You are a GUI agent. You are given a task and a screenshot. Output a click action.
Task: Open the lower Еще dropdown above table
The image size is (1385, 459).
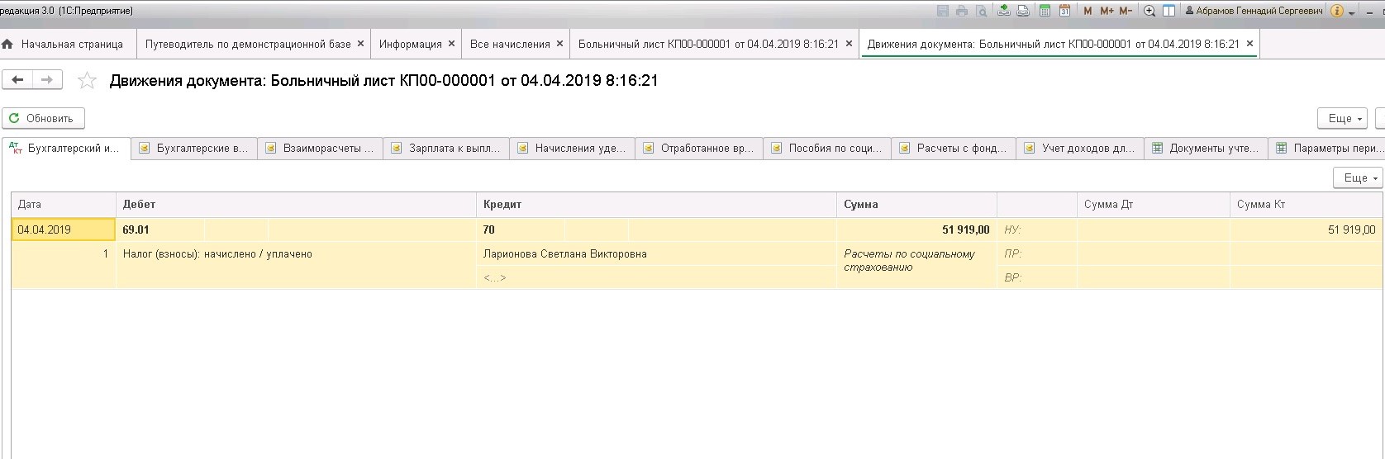pyautogui.click(x=1359, y=177)
